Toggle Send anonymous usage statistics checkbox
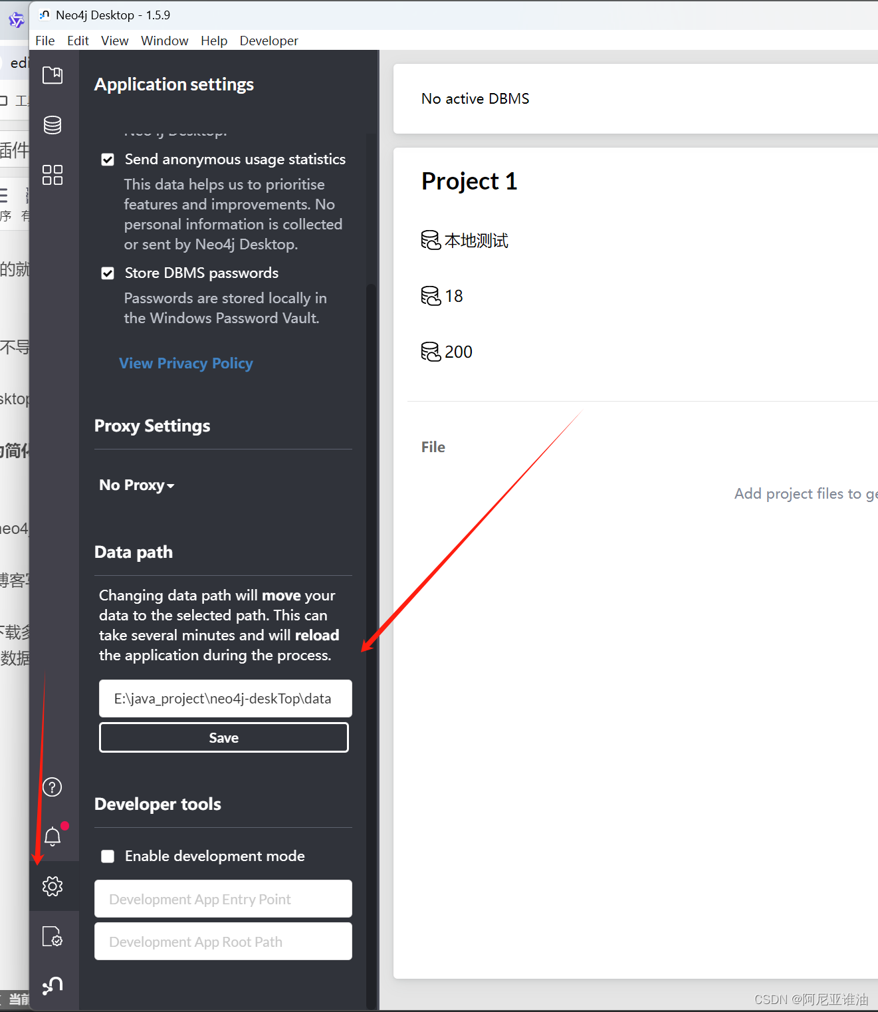 [x=108, y=160]
